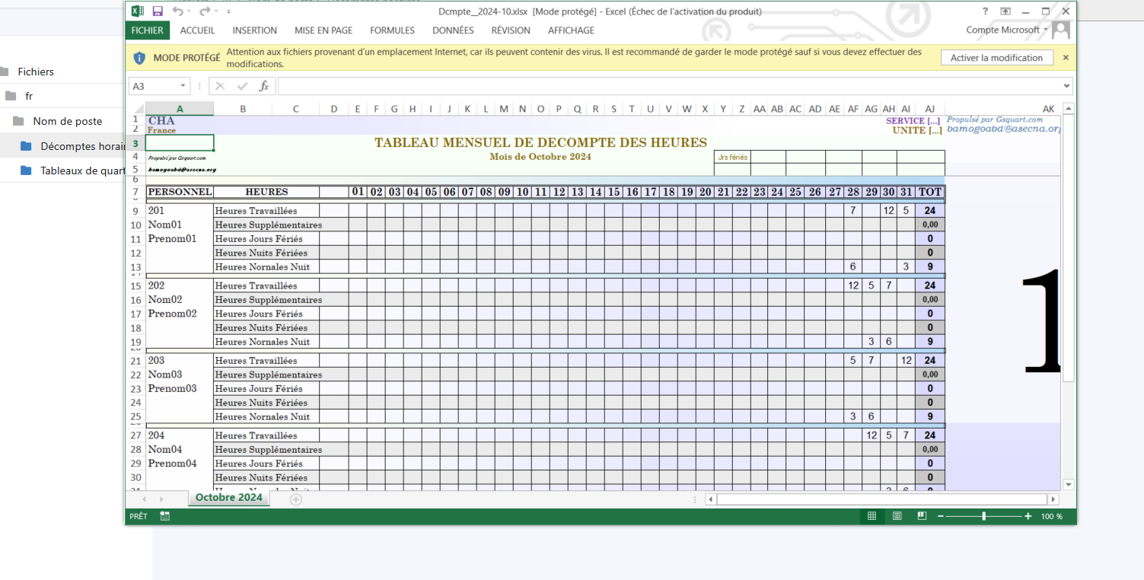This screenshot has width=1144, height=580.
Task: Select the Octobre 2024 sheet tab
Action: click(x=229, y=498)
